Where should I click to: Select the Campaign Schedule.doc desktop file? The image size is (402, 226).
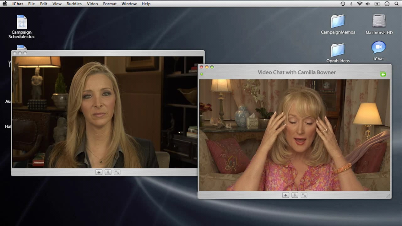pos(22,27)
